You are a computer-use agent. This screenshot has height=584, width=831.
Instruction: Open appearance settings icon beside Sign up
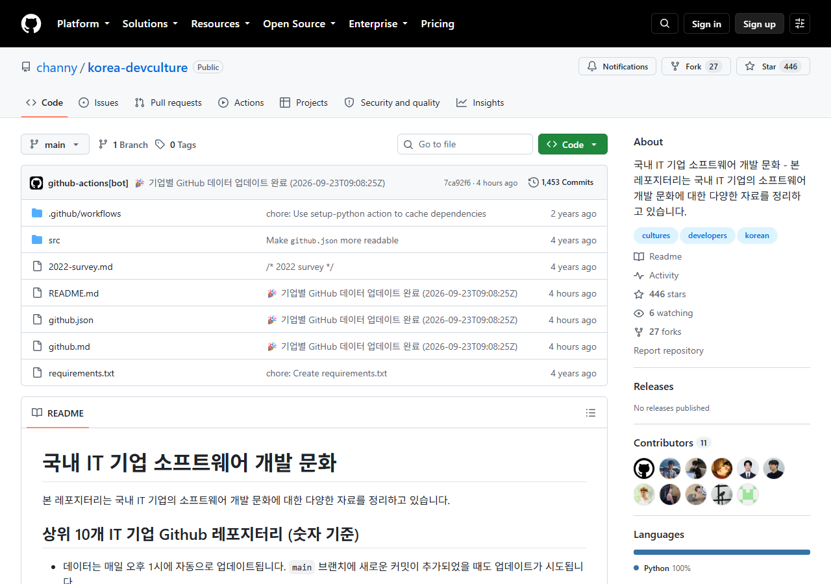(800, 23)
